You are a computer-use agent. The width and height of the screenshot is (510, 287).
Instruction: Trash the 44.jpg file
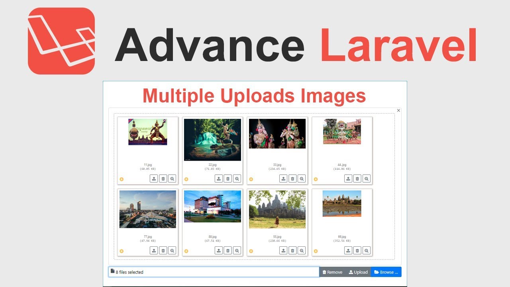point(357,179)
